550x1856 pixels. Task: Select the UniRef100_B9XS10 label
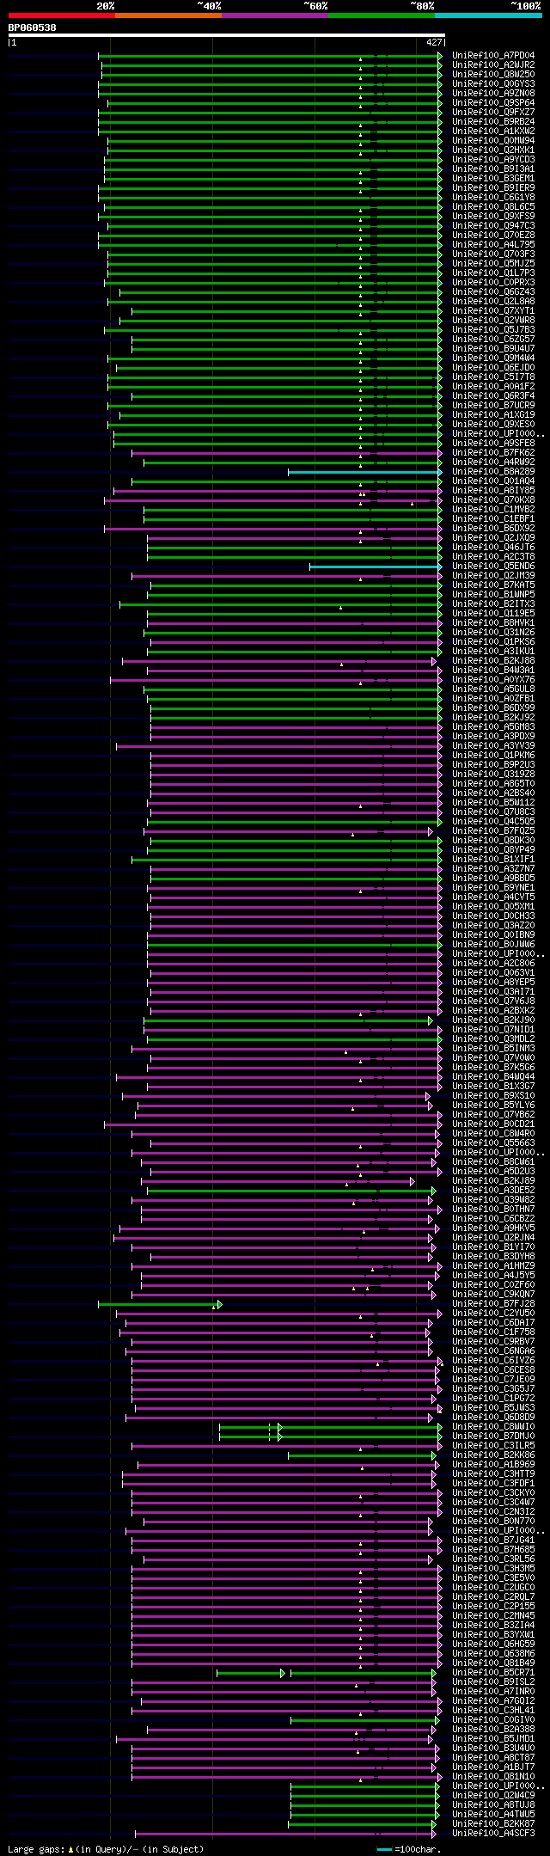(x=493, y=1096)
